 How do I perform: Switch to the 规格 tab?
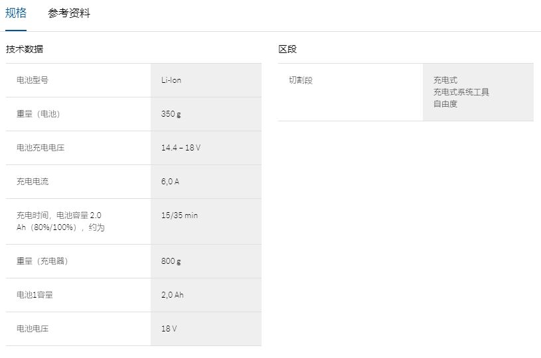pos(16,13)
